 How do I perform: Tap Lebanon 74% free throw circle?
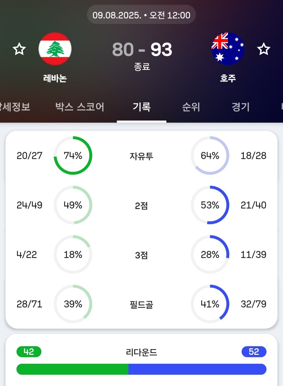click(x=73, y=155)
